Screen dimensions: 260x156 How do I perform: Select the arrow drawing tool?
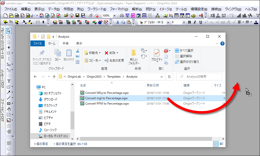(x=9, y=92)
